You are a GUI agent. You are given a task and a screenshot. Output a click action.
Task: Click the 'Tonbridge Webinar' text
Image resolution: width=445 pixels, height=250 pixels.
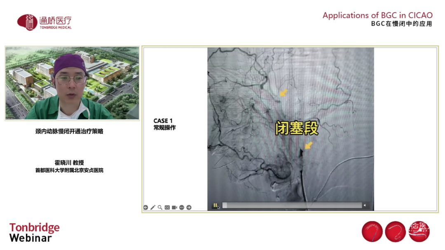point(34,232)
